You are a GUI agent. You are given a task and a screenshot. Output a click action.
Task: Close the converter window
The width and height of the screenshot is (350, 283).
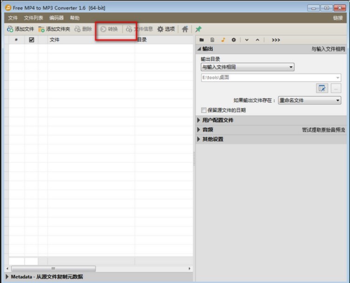[x=340, y=8]
